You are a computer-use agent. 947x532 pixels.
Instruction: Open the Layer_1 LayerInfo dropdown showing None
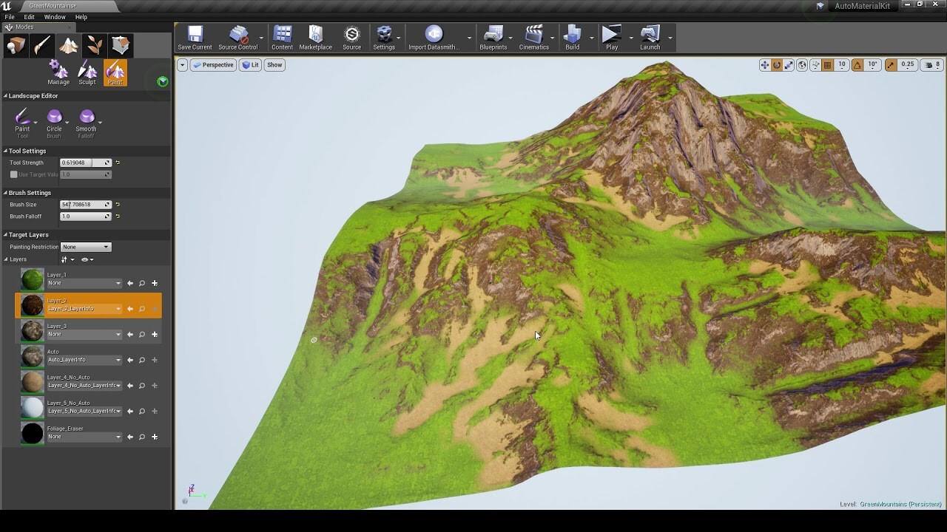click(84, 283)
